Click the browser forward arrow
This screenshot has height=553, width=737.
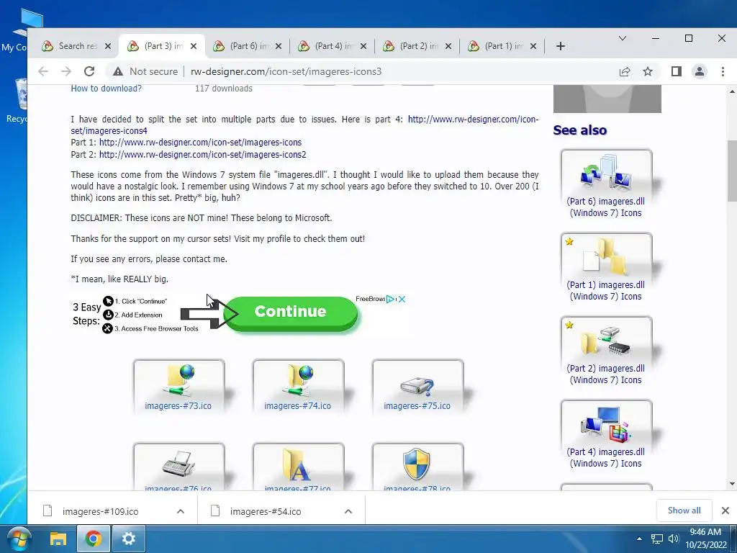[x=66, y=71]
